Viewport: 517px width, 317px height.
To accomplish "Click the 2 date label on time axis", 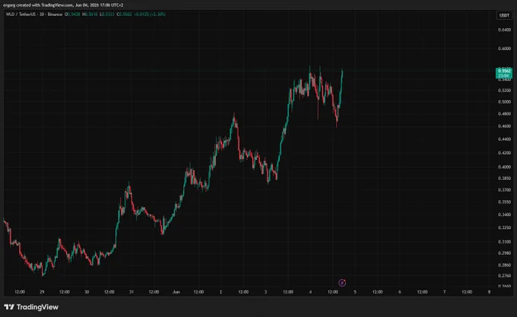I will click(x=221, y=292).
